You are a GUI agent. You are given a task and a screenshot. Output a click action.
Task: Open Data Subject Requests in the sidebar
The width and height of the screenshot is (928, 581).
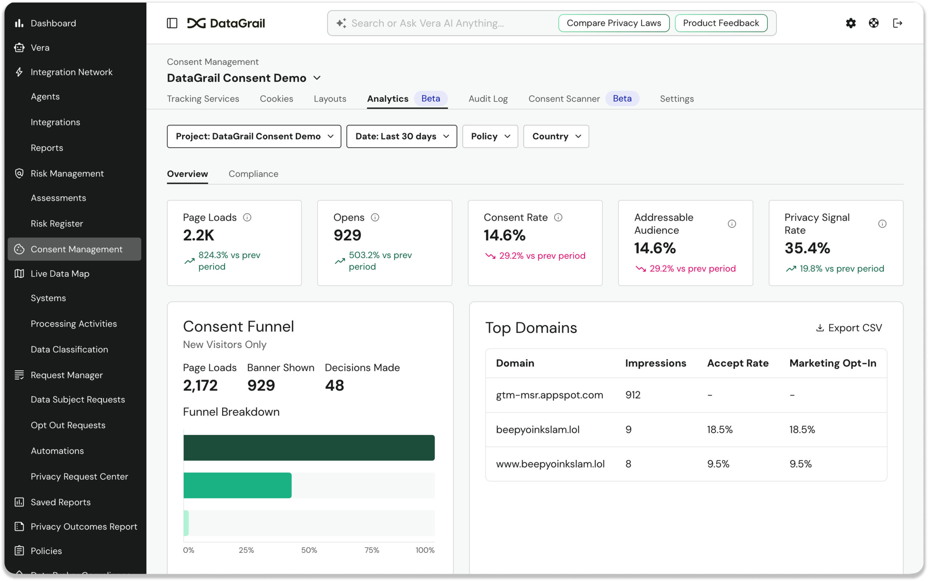[x=78, y=400]
